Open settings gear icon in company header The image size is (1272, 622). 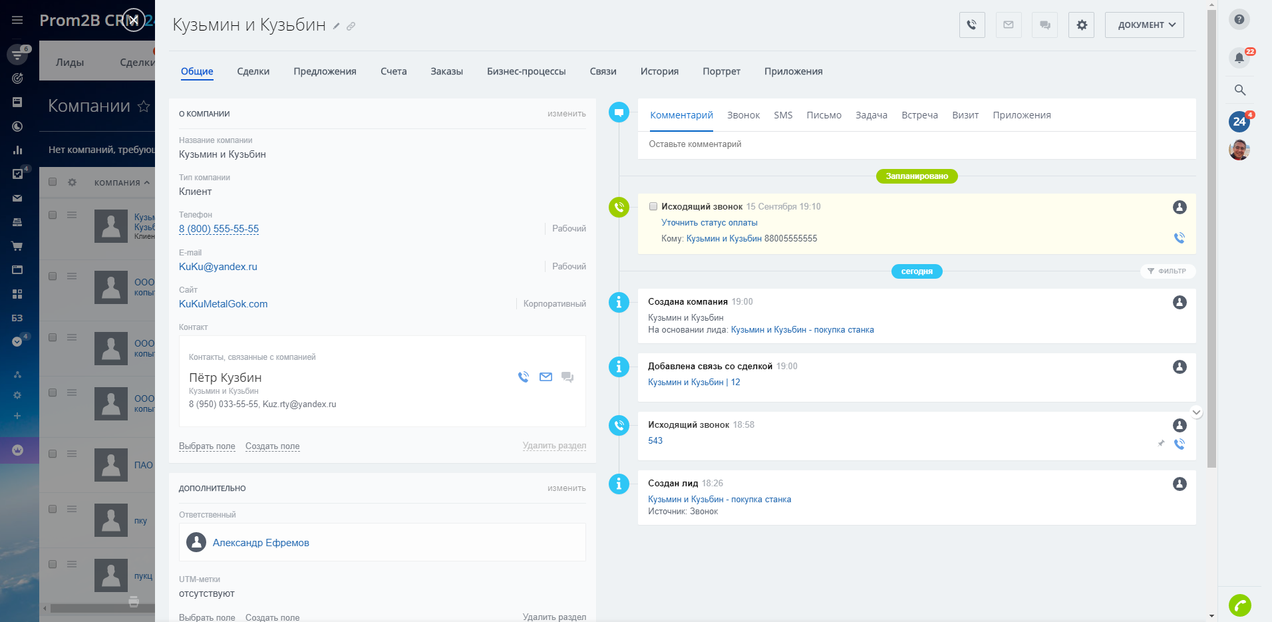pyautogui.click(x=1082, y=25)
